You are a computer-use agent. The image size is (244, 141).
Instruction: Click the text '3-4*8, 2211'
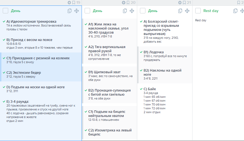150,78
